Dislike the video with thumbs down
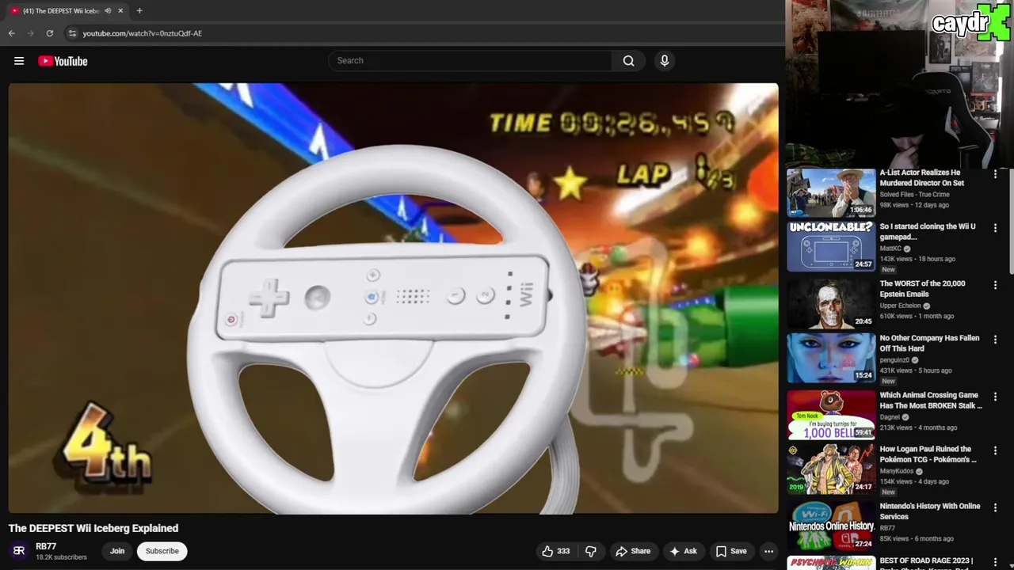Image resolution: width=1014 pixels, height=570 pixels. 591,551
